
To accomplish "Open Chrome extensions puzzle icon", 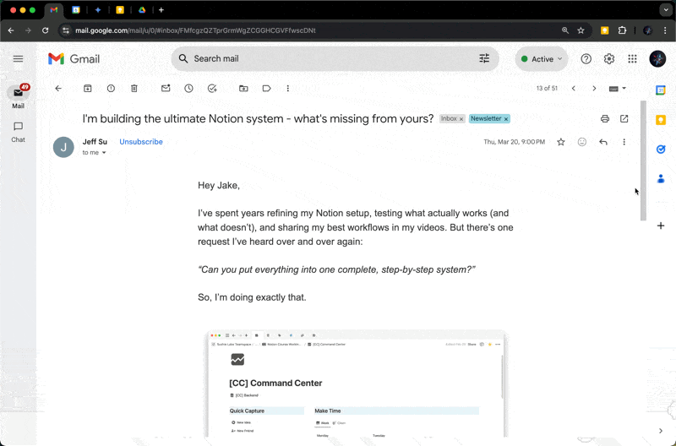I will tap(622, 30).
